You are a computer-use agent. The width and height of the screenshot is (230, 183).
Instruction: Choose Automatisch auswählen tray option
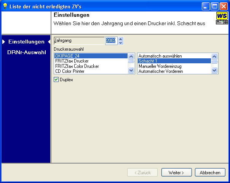[174, 56]
